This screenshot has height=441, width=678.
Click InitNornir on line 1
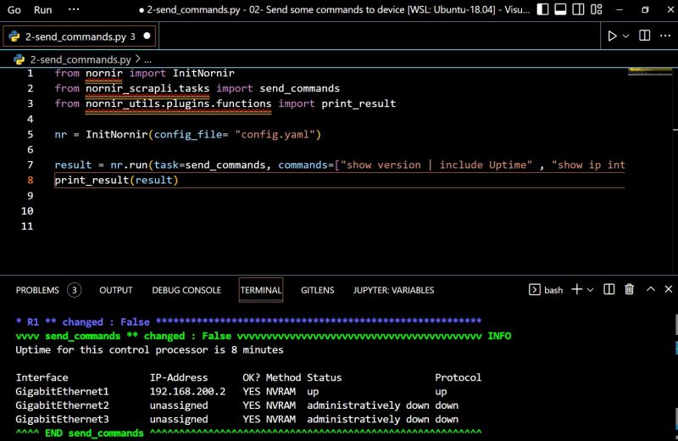click(x=203, y=73)
